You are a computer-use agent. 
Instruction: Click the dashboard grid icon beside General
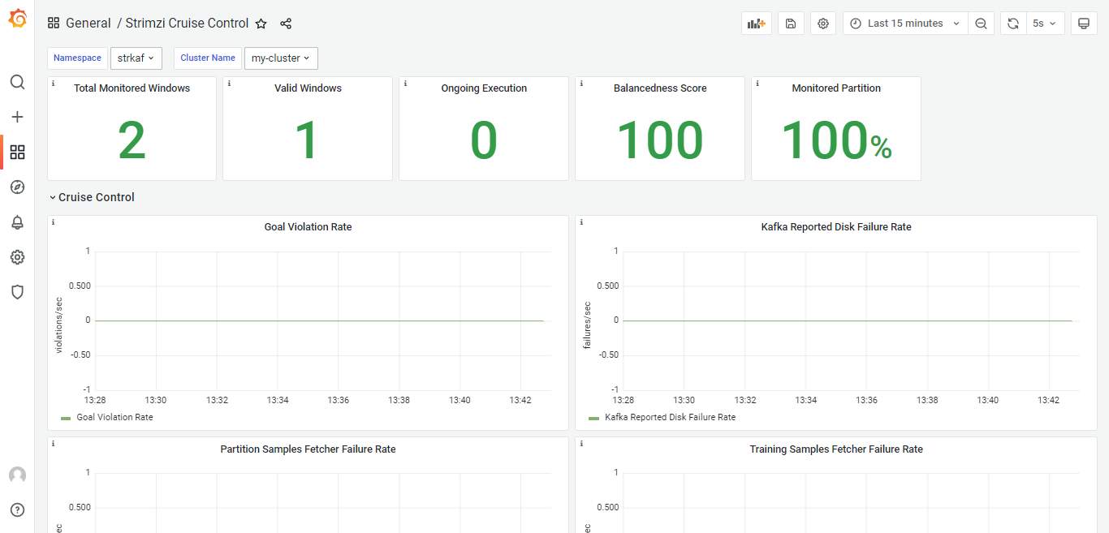tap(54, 24)
